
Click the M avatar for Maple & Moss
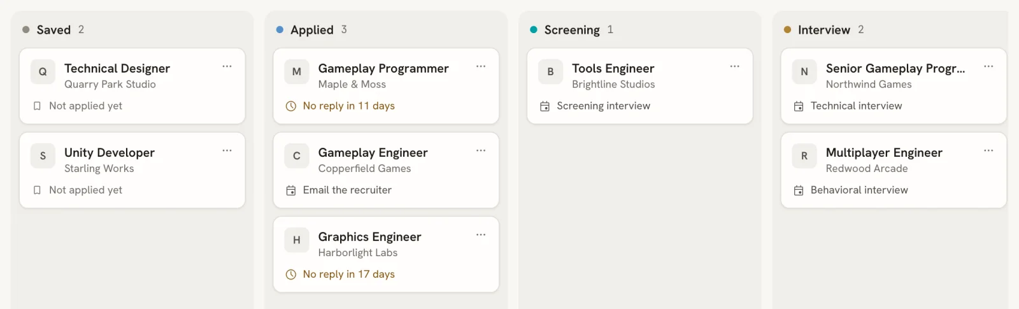297,72
